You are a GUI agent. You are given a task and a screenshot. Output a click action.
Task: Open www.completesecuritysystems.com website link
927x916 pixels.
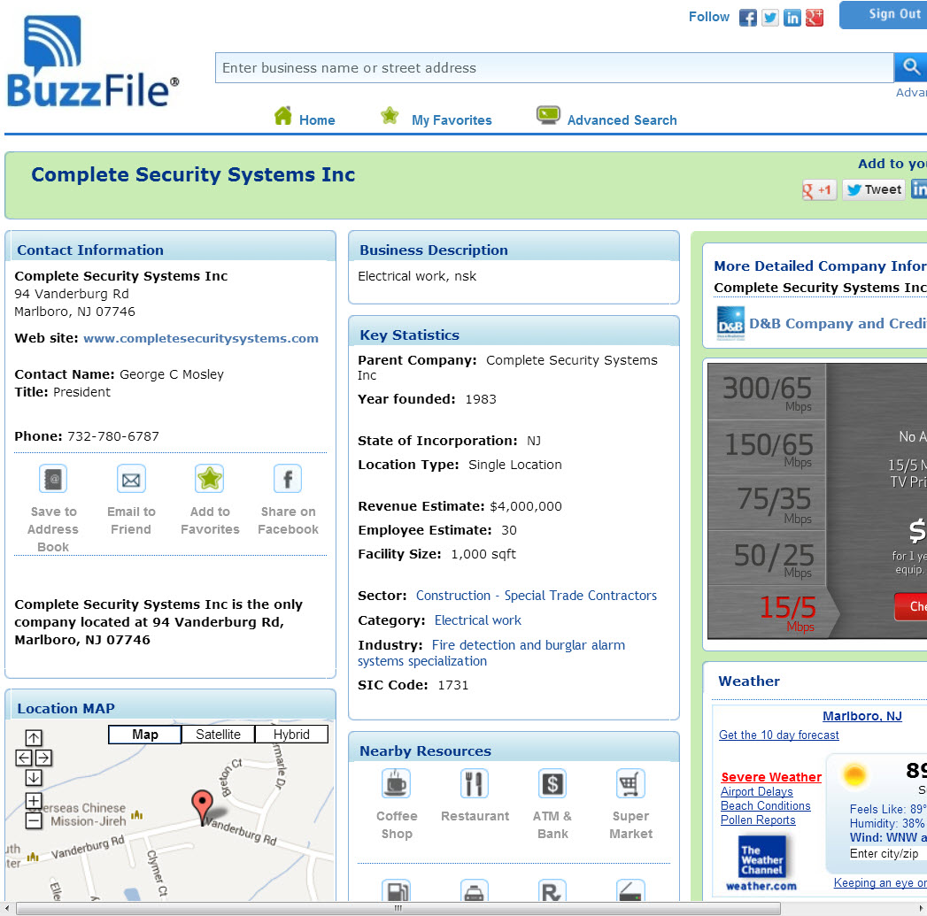click(x=201, y=338)
